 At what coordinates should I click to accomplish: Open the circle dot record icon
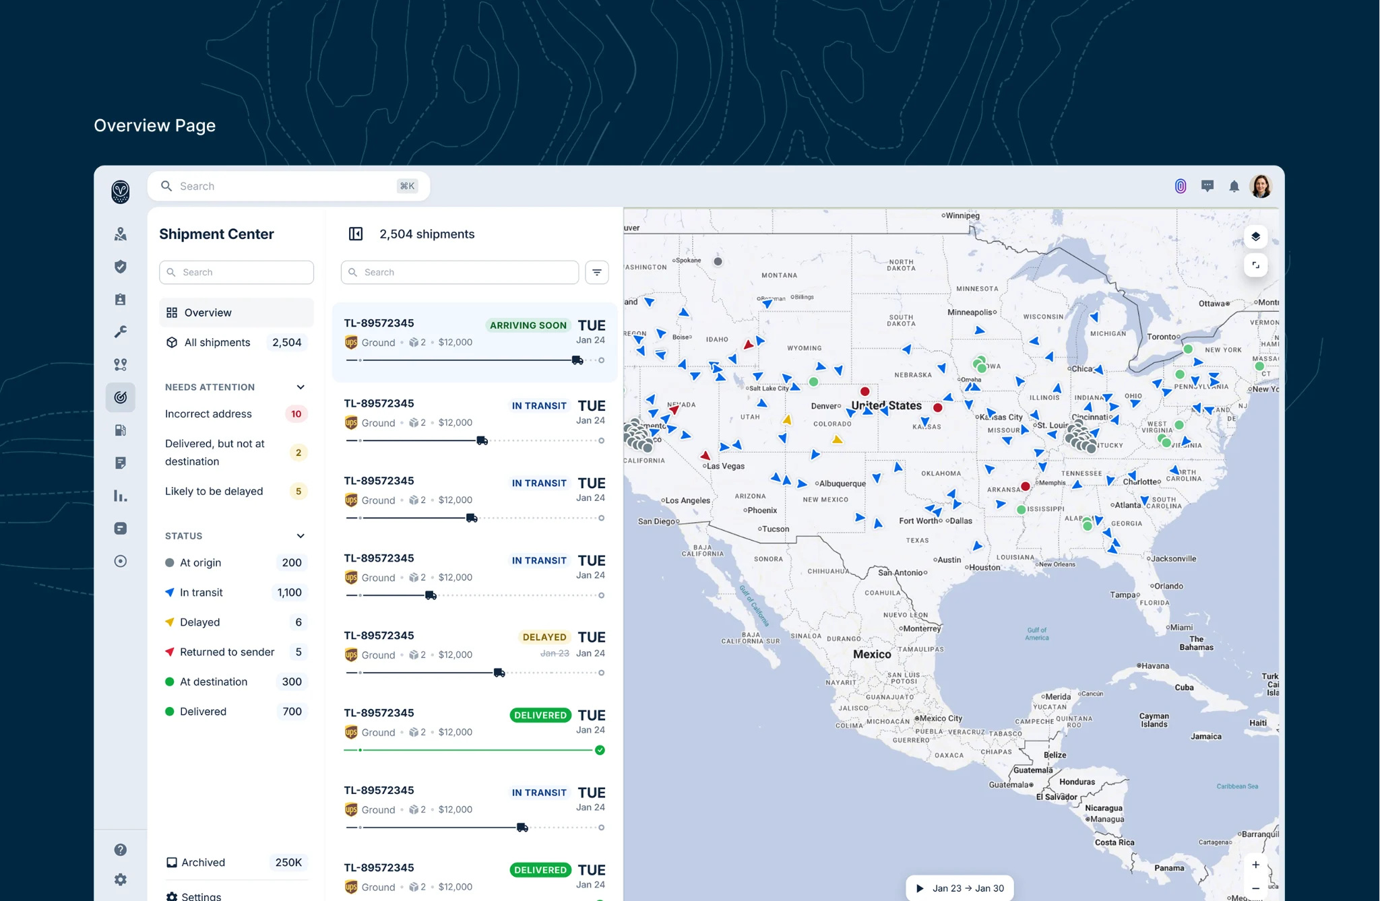pos(120,561)
